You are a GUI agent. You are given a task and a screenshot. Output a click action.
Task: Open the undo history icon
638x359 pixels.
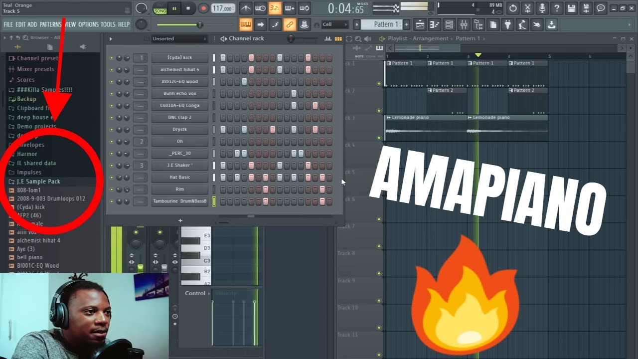pyautogui.click(x=513, y=8)
